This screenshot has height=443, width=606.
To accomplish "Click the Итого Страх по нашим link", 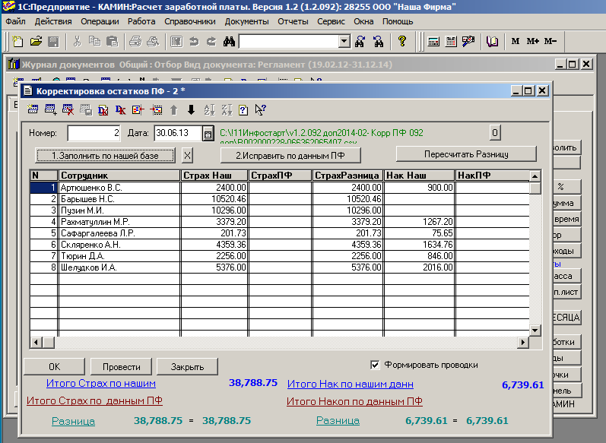I will pyautogui.click(x=101, y=384).
